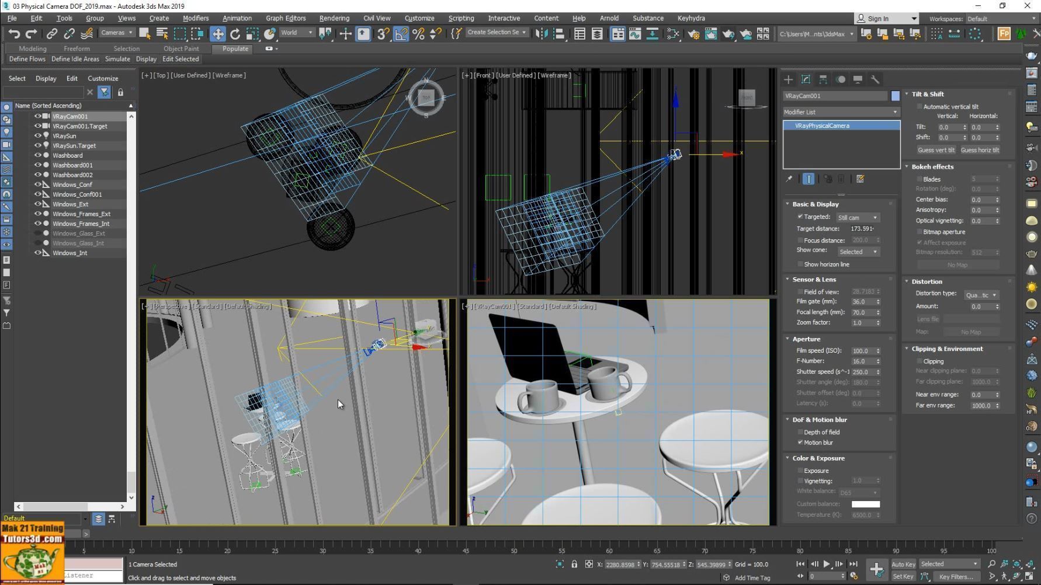Click Configure Modifier Sets icon
The width and height of the screenshot is (1041, 585).
pyautogui.click(x=860, y=179)
